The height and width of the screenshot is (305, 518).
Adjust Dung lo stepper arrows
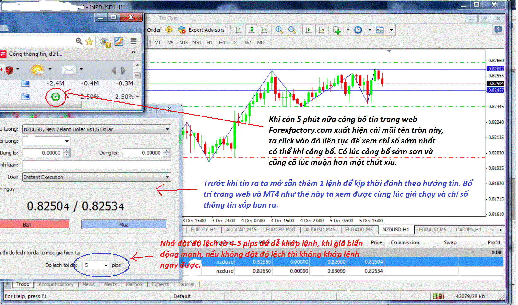(x=66, y=153)
